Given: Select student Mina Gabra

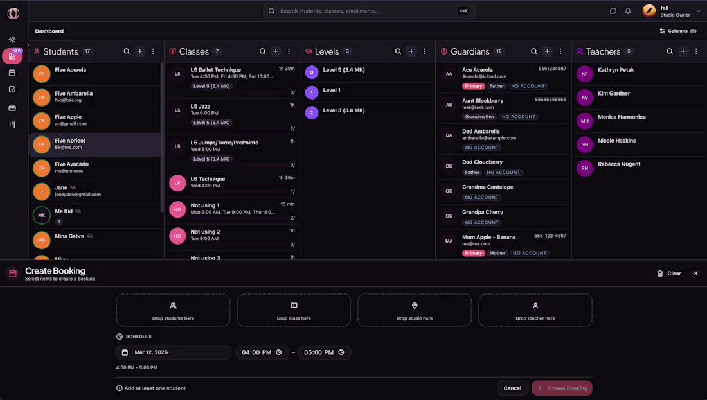Looking at the screenshot, I should (x=95, y=240).
